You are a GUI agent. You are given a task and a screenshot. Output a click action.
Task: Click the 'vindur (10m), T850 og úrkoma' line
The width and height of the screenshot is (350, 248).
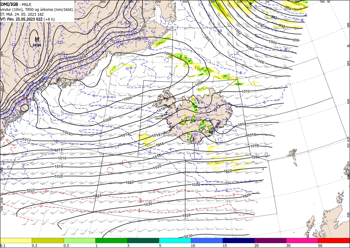coord(37,9)
